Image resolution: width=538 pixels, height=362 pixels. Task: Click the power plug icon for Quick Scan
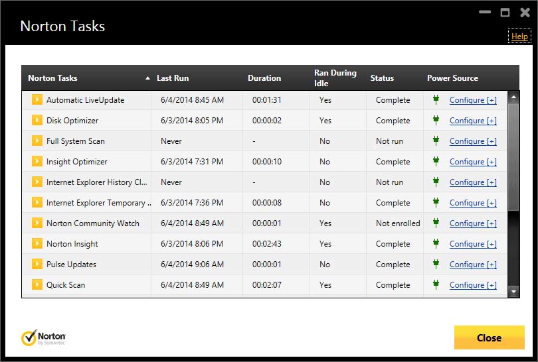coord(436,284)
